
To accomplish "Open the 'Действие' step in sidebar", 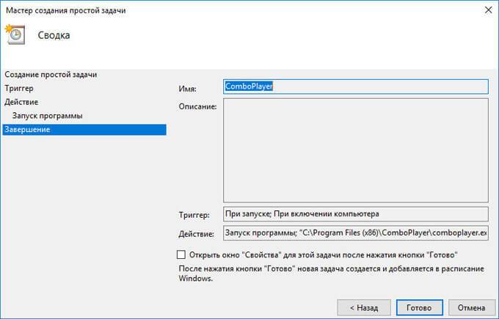I will (x=21, y=102).
